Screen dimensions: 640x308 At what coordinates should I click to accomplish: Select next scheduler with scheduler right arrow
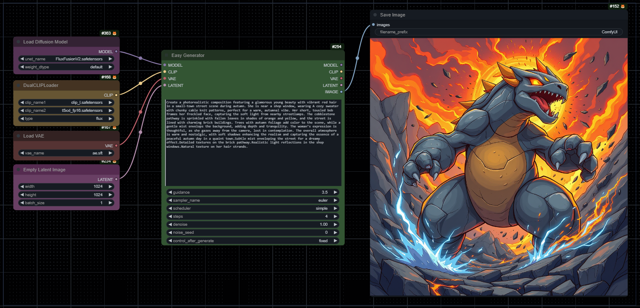pos(336,208)
